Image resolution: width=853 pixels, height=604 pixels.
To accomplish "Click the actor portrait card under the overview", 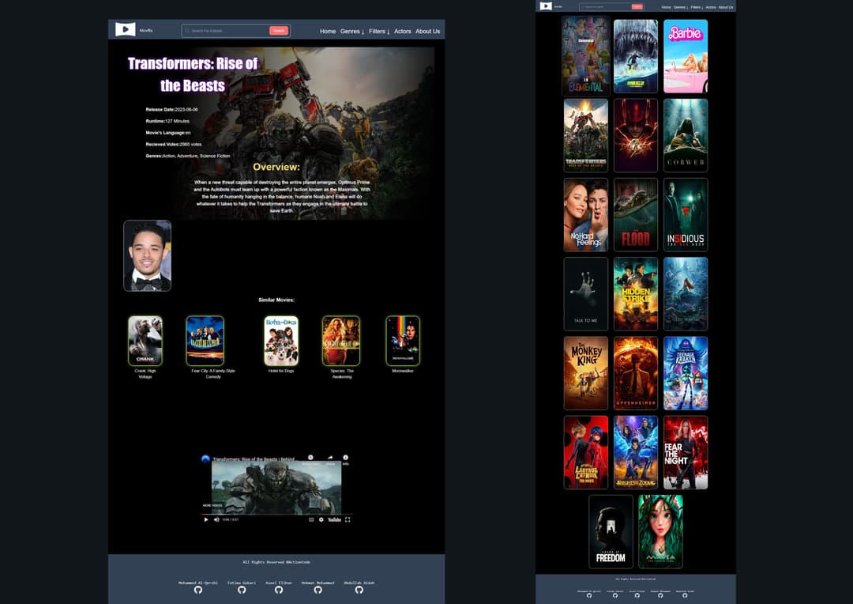I will click(148, 255).
